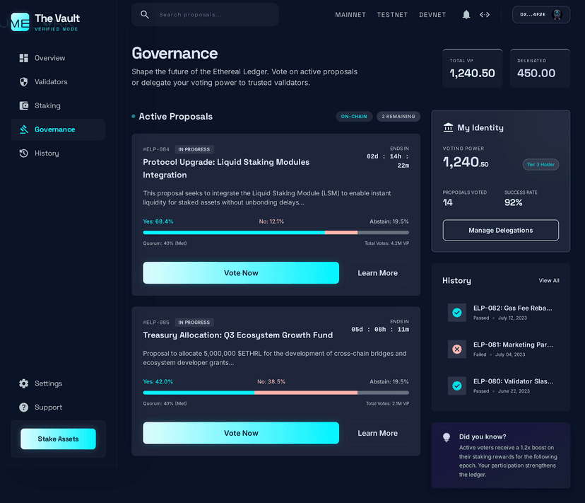Click the ELP-080 passed checkmark icon

456,386
